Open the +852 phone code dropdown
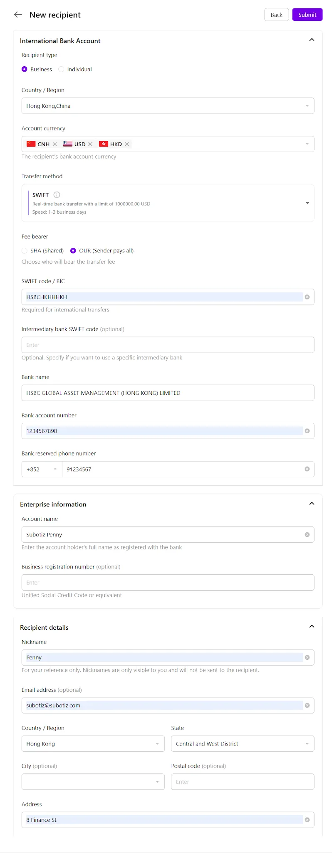 click(42, 469)
